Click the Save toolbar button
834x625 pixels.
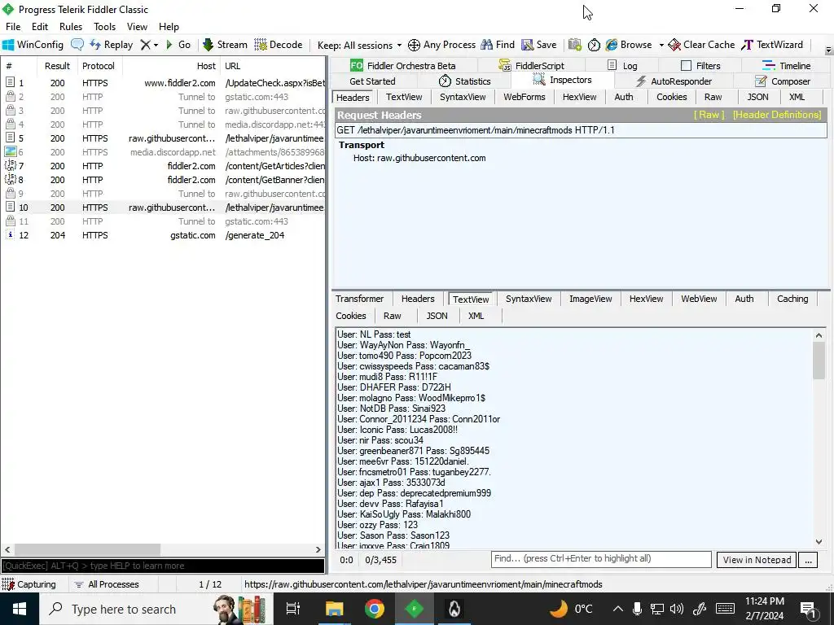click(x=539, y=45)
